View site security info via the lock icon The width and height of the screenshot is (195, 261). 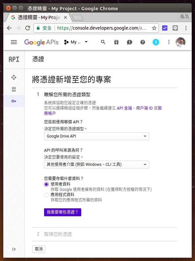[x=38, y=28]
